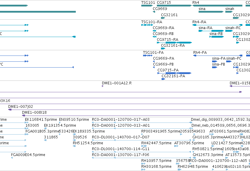Viewport: 250px width, 171px height.
Task: Select the LD21427.5prime label
Action: [x=226, y=143]
